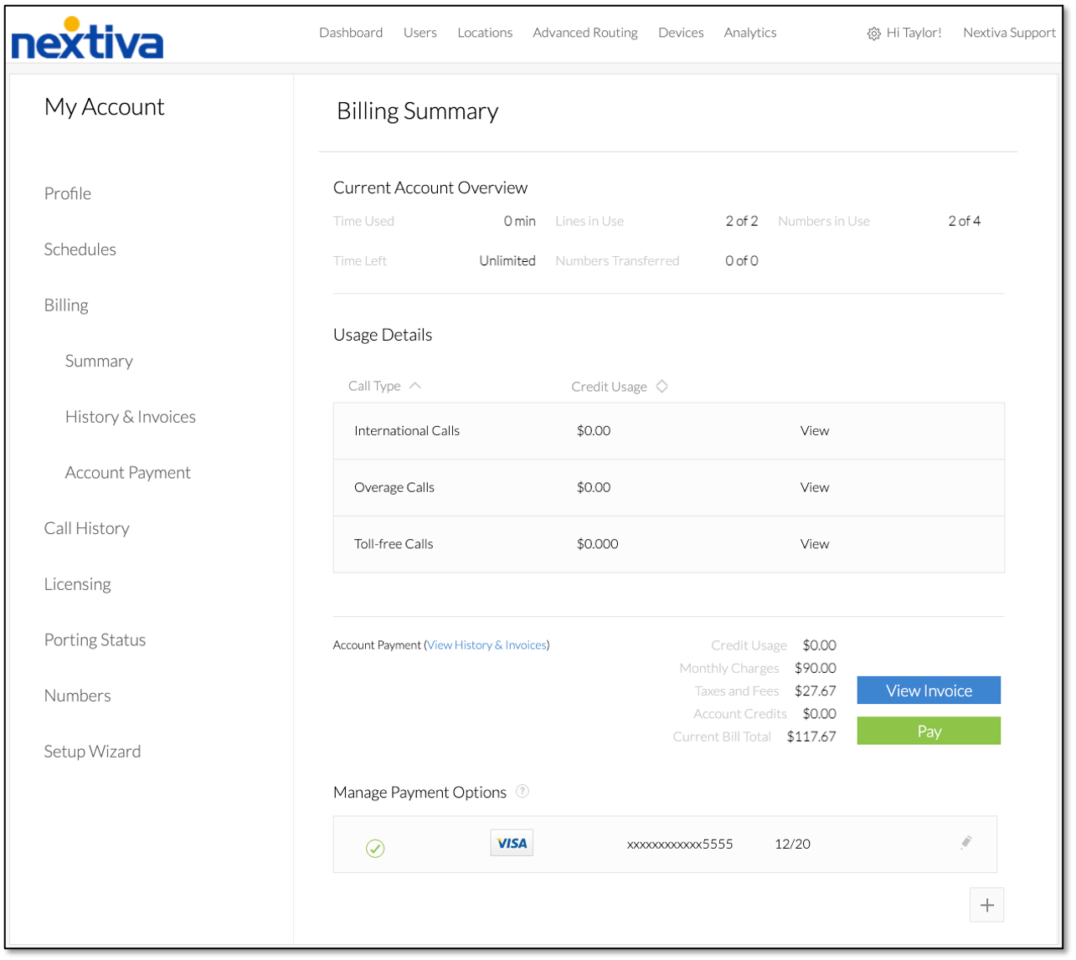Viewport: 1076px width, 960px height.
Task: Sort by Call Type using the arrow
Action: 414,386
